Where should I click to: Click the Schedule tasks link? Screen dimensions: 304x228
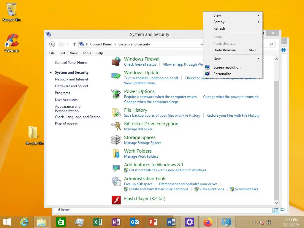(x=246, y=189)
